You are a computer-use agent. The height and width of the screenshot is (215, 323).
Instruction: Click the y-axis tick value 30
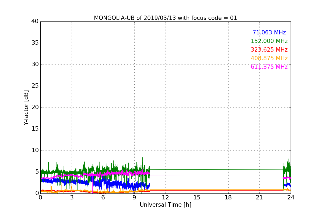coord(35,64)
